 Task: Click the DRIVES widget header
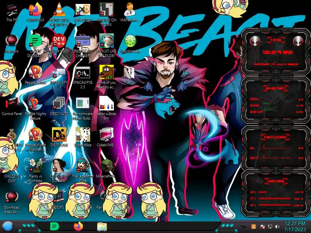(x=276, y=181)
